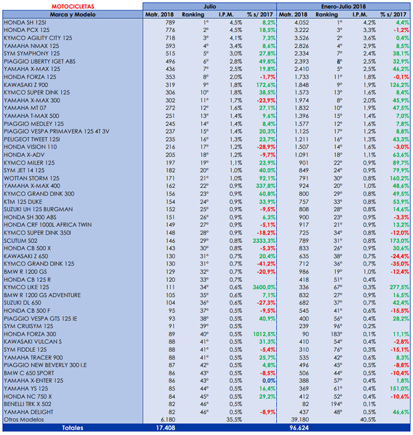Click the HONDA NC 750 X cell
The width and height of the screenshot is (413, 435).
point(28,397)
